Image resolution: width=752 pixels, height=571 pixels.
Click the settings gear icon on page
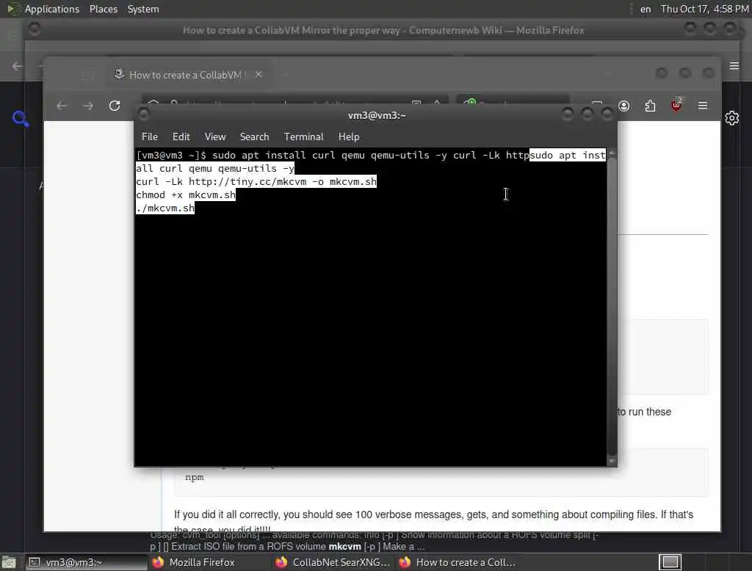pyautogui.click(x=732, y=118)
